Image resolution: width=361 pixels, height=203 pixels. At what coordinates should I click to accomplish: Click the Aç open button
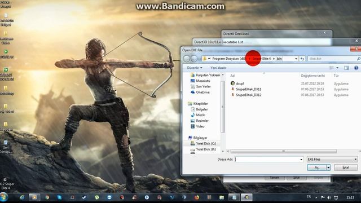(317, 167)
